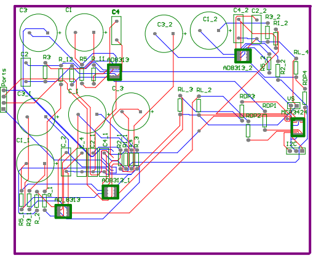Select the AD8313_1 chip footprint

[111, 192]
